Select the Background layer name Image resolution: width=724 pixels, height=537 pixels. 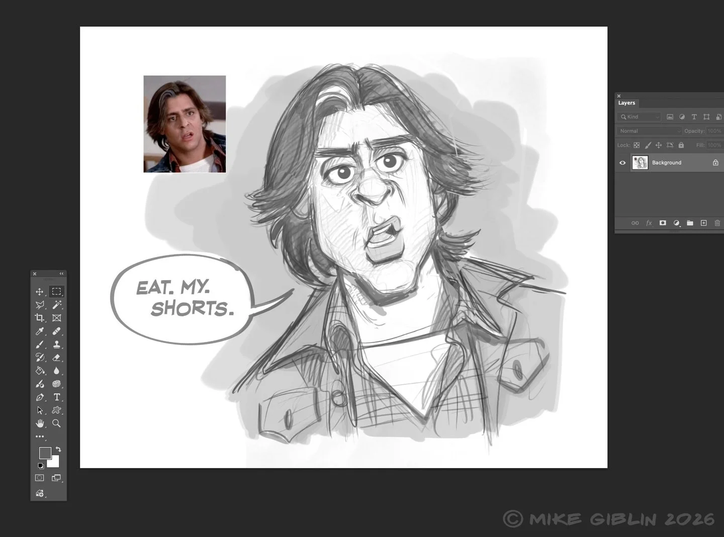click(666, 162)
